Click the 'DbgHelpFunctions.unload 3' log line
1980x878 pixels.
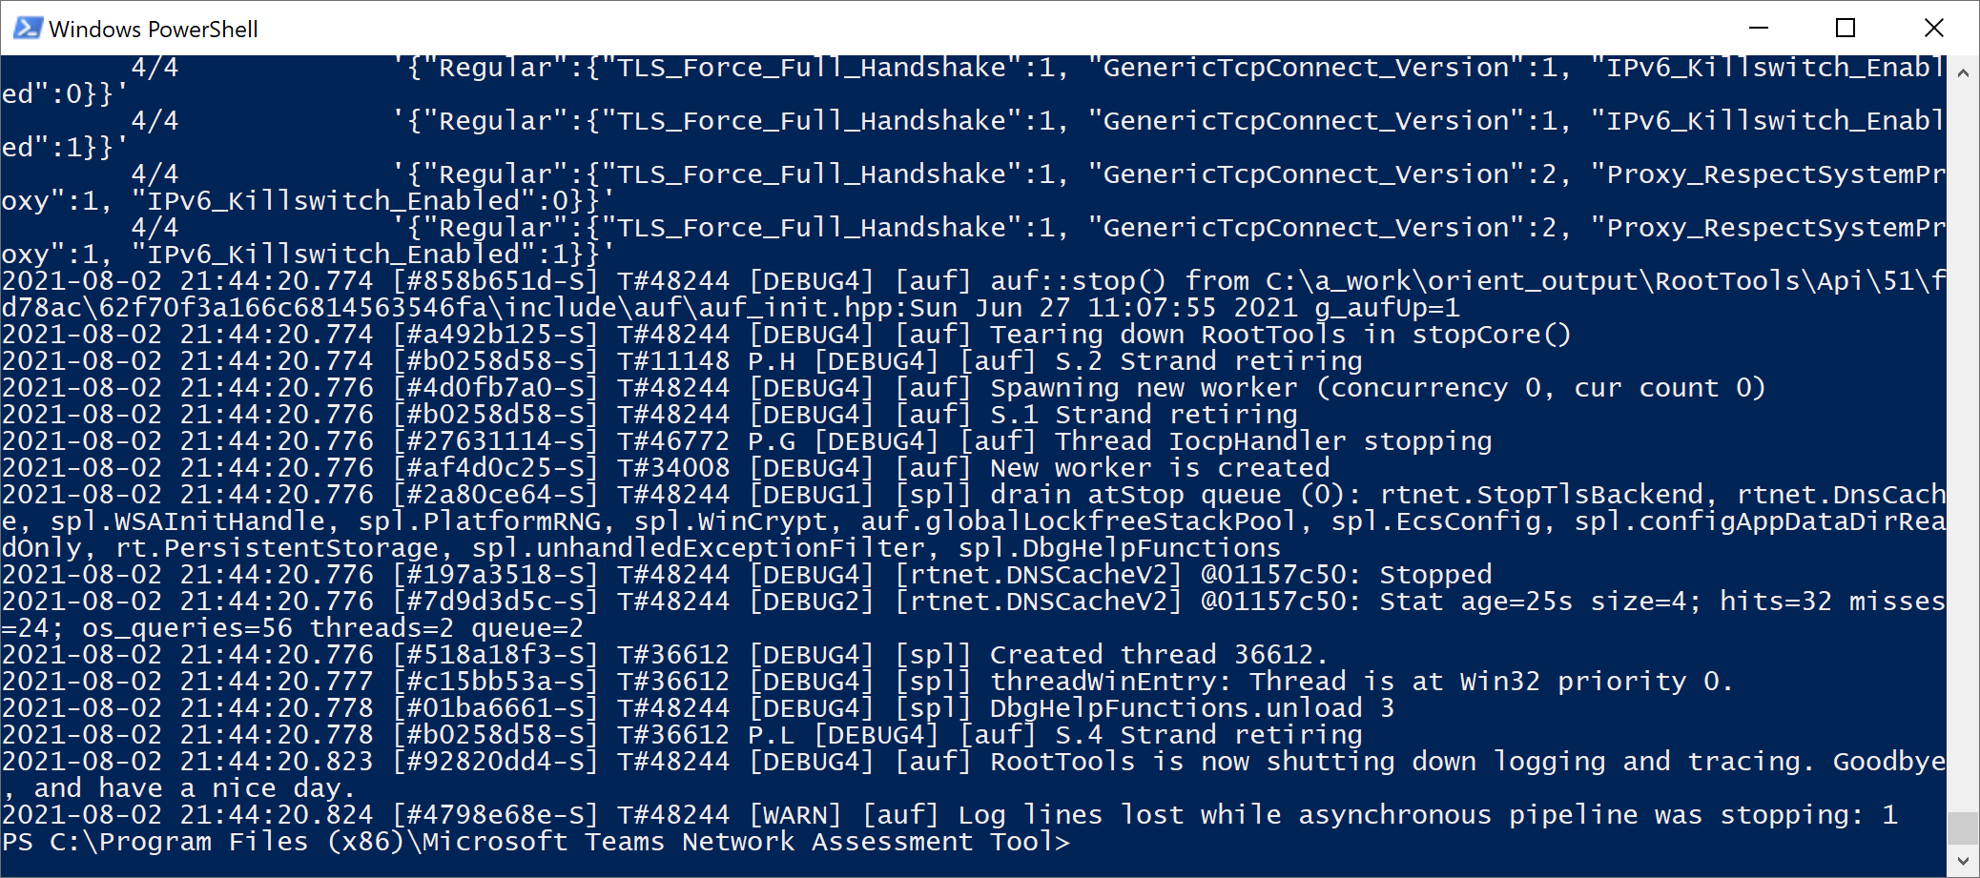(698, 708)
